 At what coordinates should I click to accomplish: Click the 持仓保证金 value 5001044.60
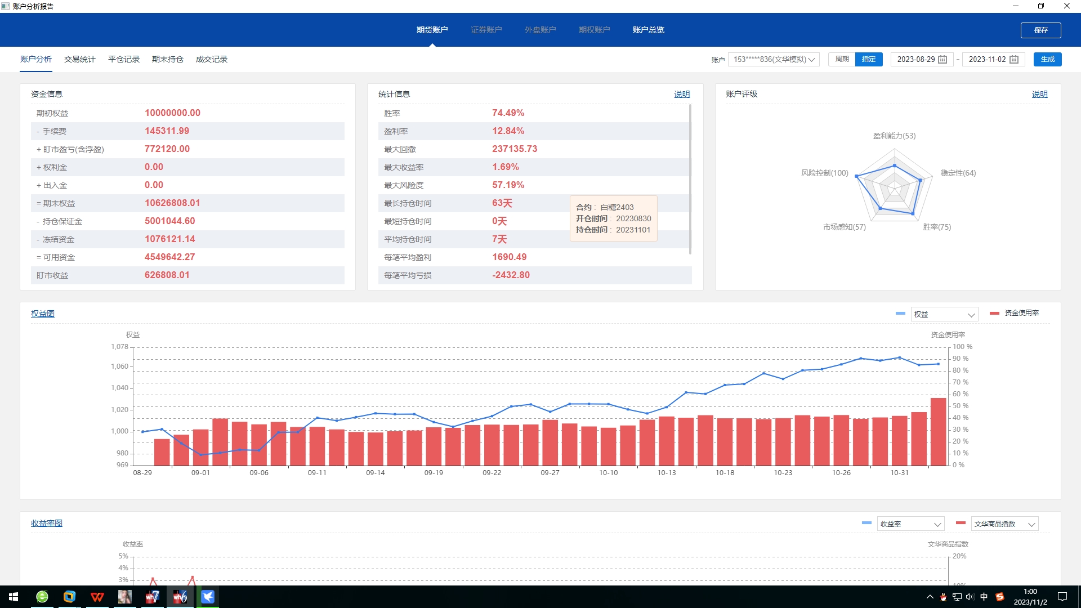coord(169,221)
